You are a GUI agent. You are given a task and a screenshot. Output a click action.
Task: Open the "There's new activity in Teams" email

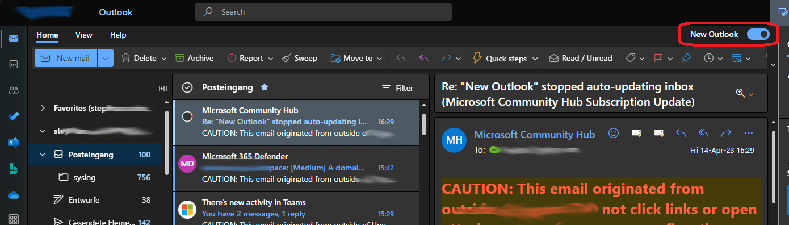[296, 209]
